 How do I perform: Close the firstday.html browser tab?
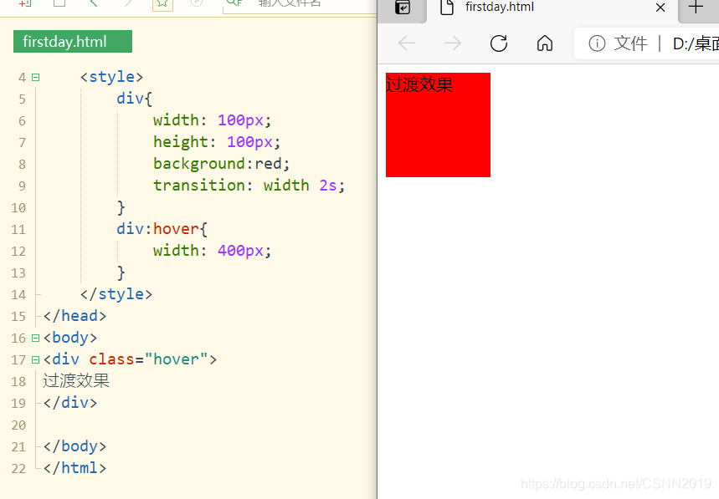click(660, 8)
